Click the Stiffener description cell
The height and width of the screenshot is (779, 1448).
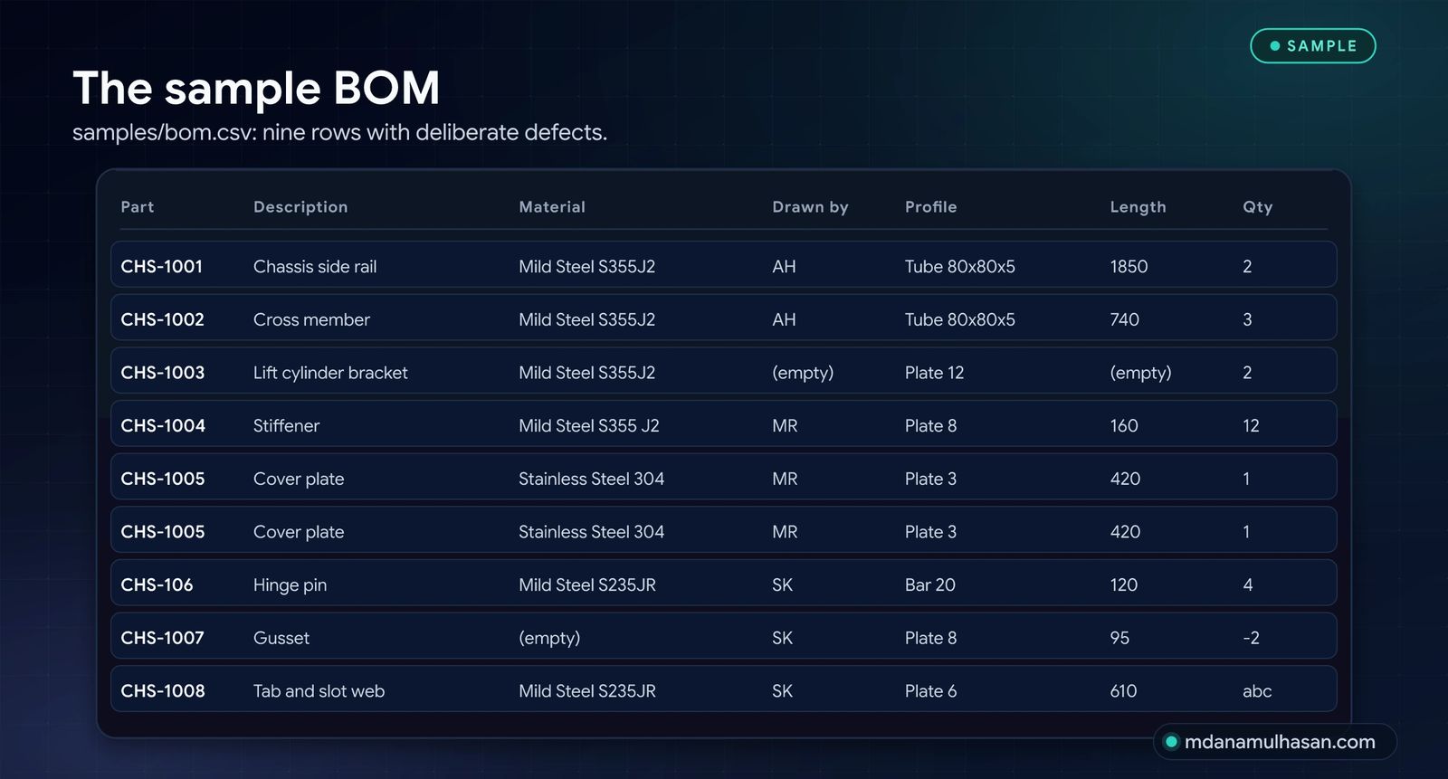(x=286, y=426)
